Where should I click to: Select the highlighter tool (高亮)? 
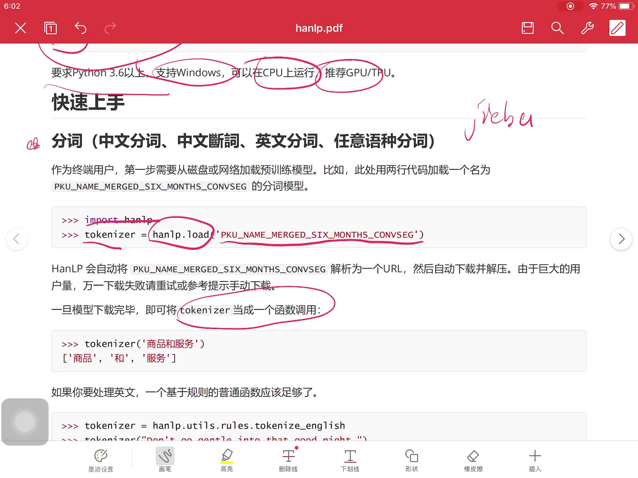227,460
